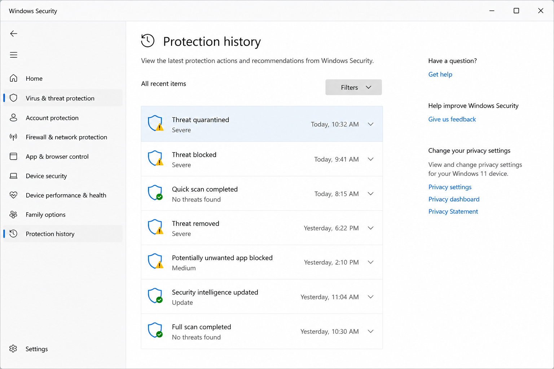Click the window icon for App & browser control

click(13, 156)
